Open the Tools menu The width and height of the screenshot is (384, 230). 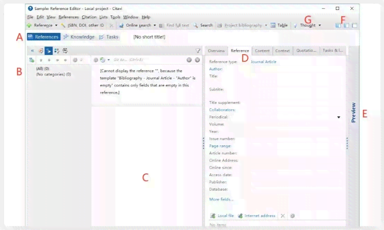115,17
